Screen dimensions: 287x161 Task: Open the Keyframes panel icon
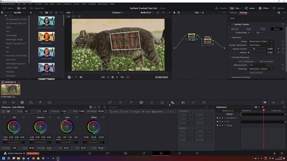265,102
